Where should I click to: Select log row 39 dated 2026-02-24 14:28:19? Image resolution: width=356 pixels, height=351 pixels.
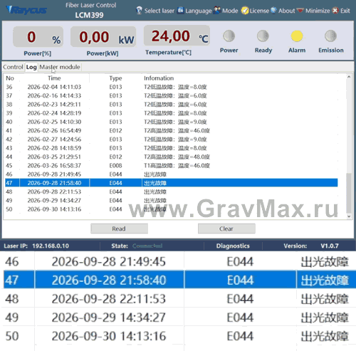172,113
